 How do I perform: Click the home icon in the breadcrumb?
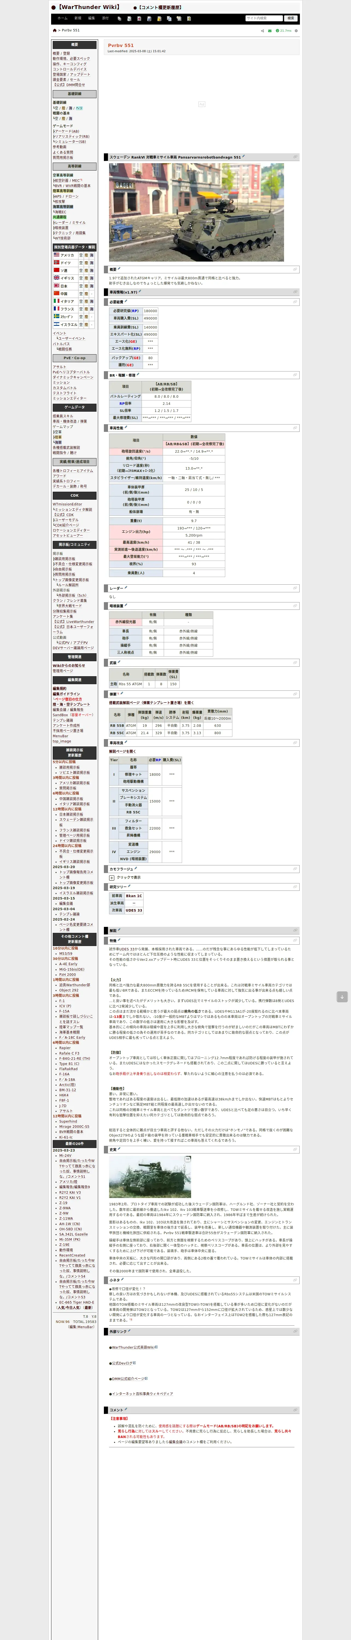54,31
